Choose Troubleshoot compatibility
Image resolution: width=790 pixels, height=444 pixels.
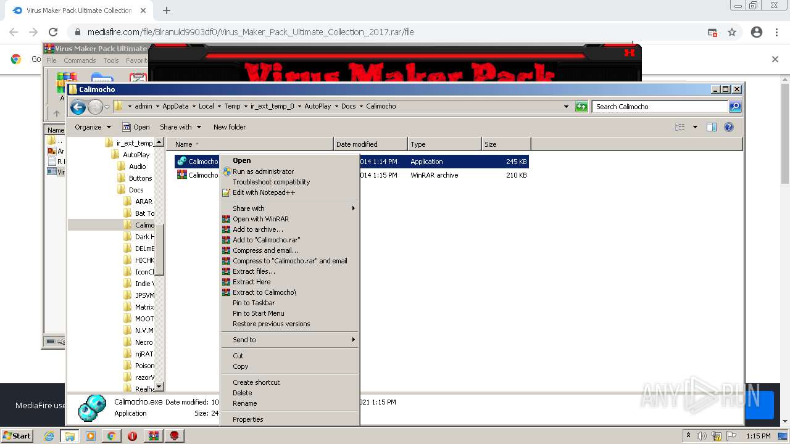click(x=272, y=182)
